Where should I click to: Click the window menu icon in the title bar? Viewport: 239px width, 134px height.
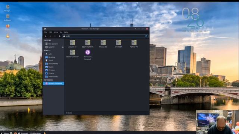pyautogui.click(x=45, y=29)
